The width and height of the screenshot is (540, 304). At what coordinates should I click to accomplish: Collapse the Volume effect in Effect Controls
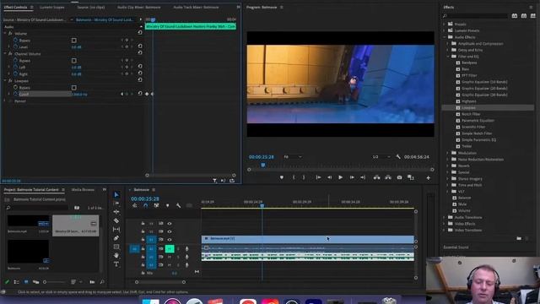5,34
